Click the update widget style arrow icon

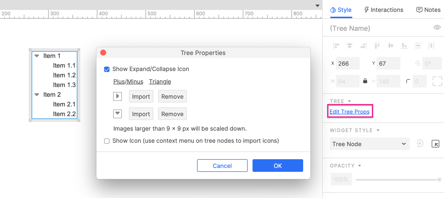point(420,144)
